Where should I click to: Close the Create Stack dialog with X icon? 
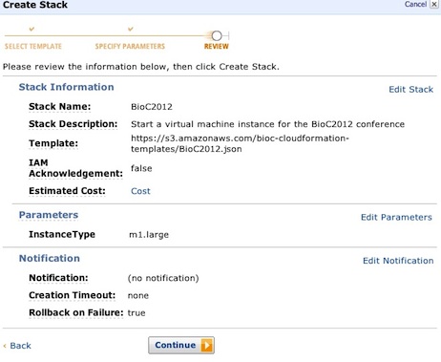click(434, 4)
